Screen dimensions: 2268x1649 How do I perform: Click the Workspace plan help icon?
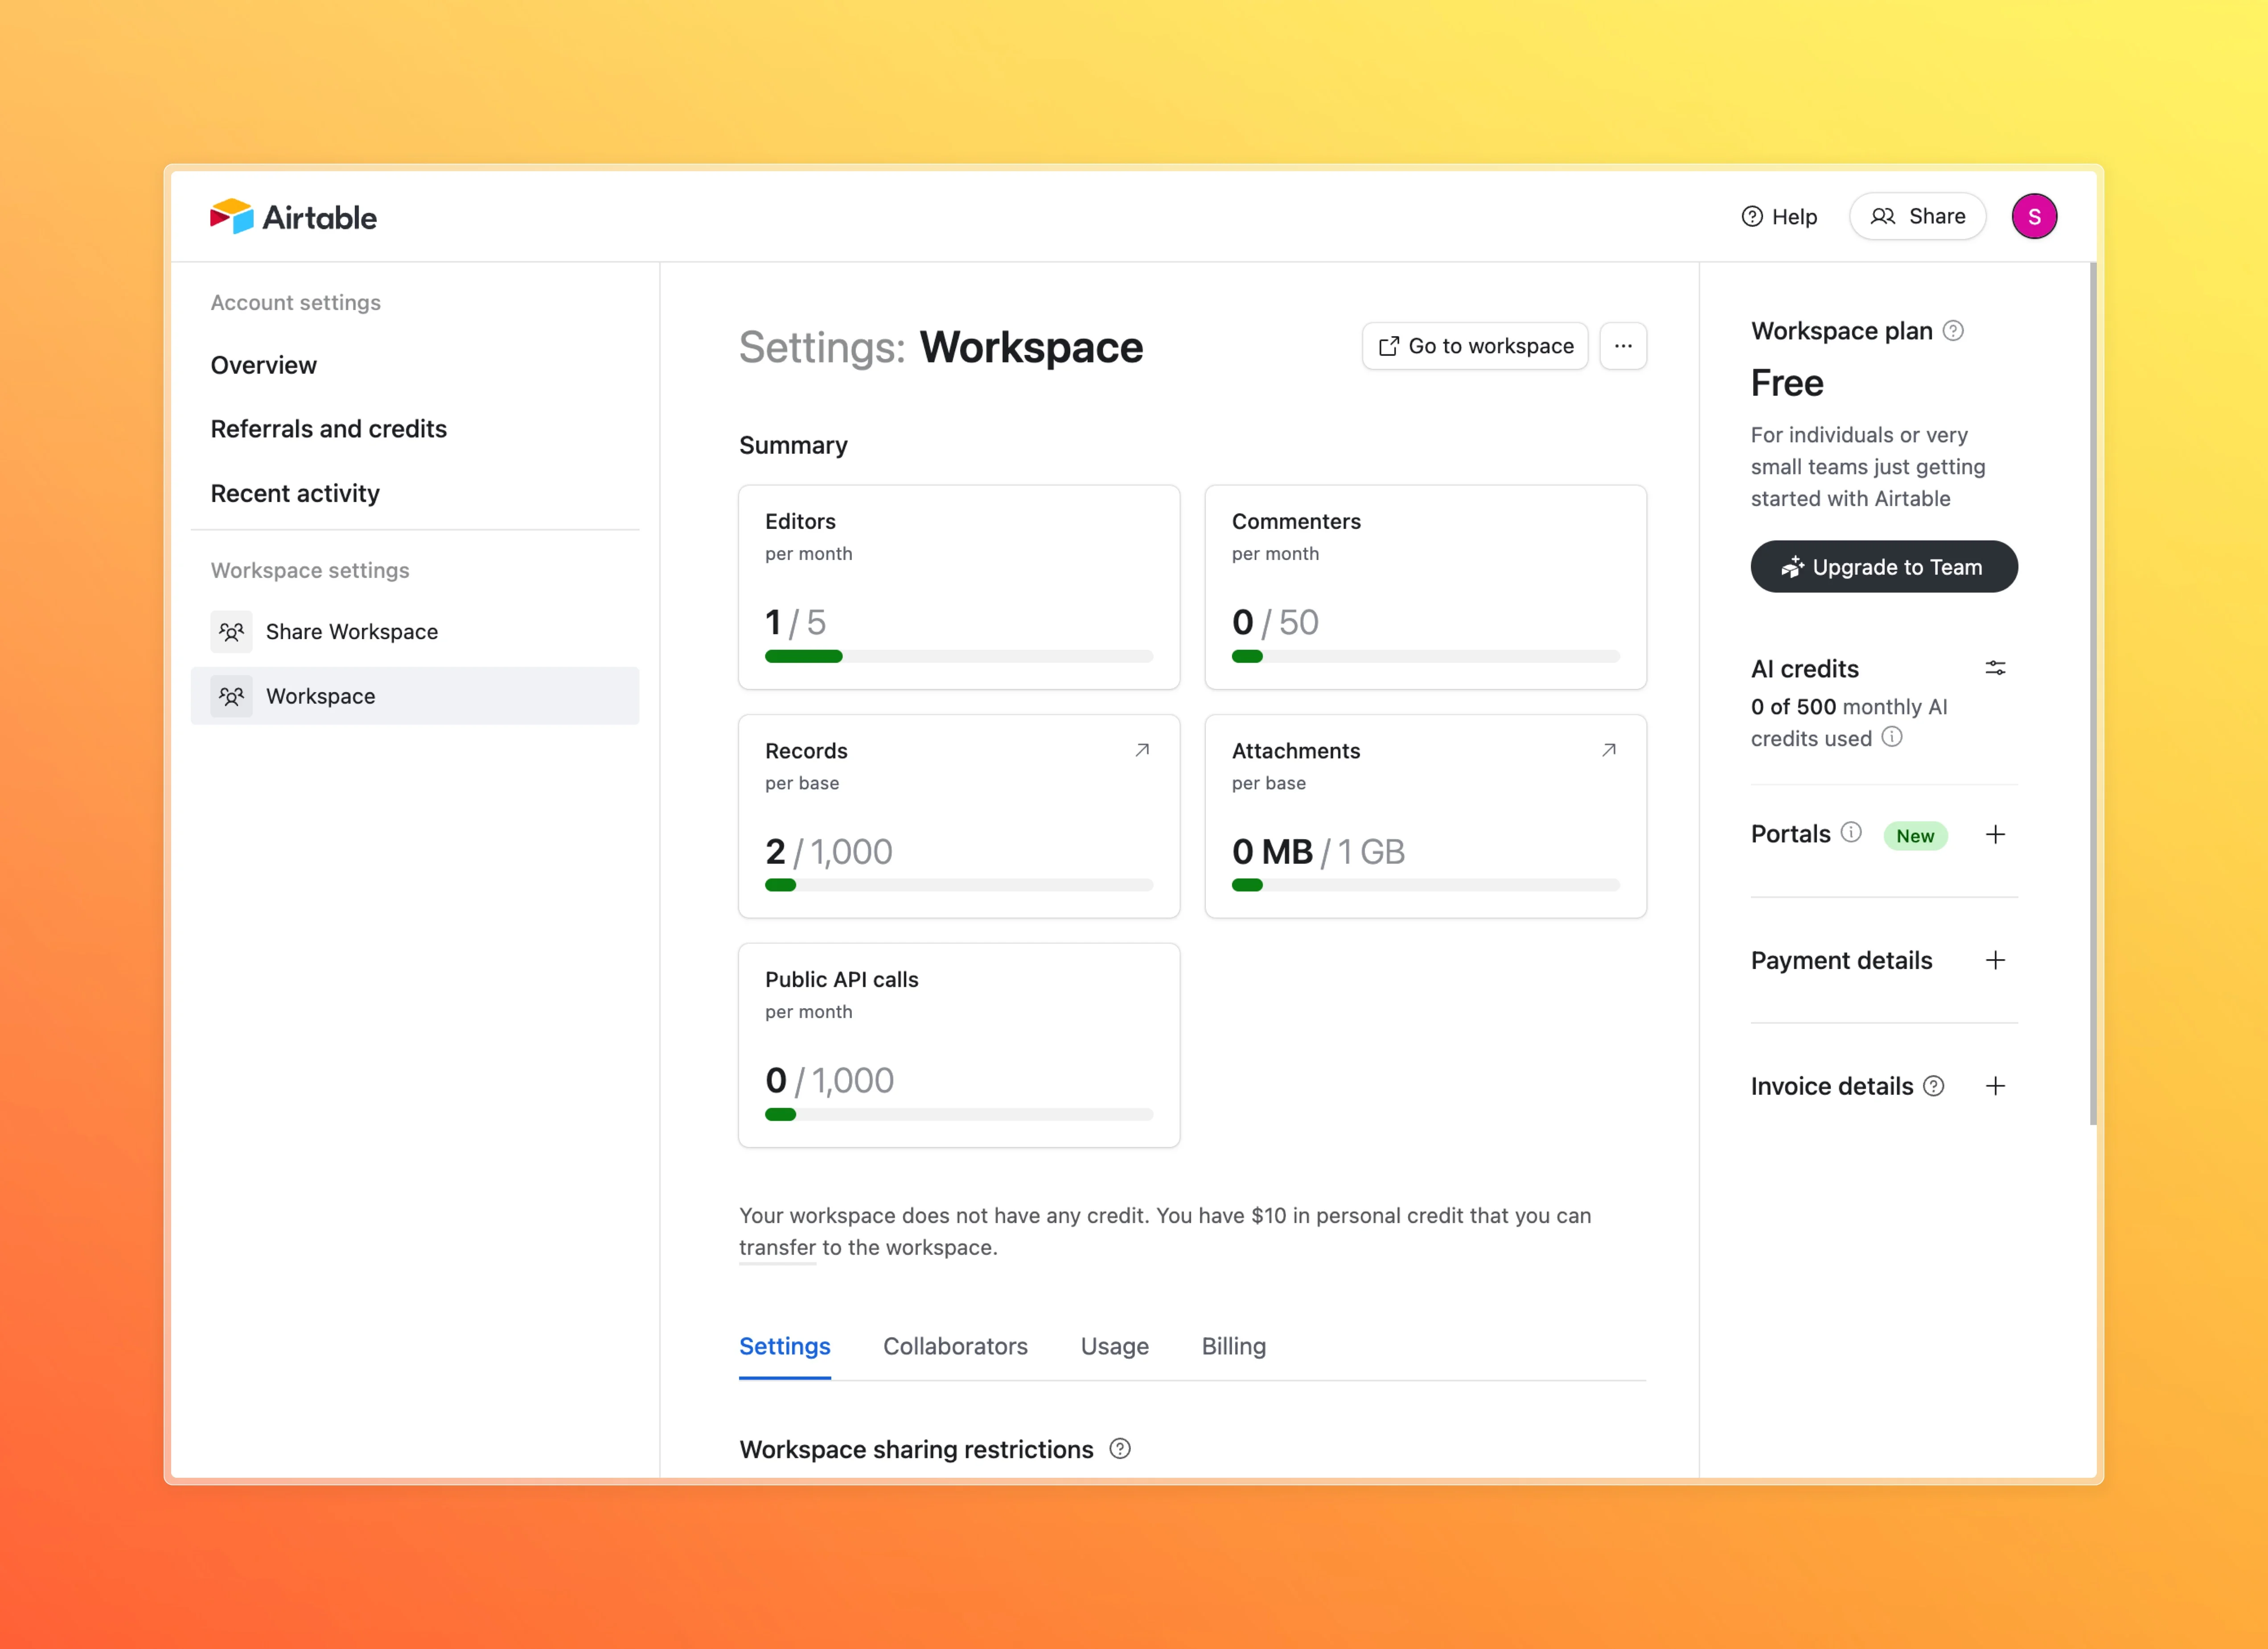(1953, 331)
